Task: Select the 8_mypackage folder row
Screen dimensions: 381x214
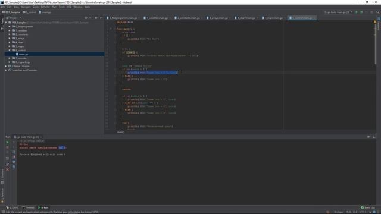Action: 54,62
